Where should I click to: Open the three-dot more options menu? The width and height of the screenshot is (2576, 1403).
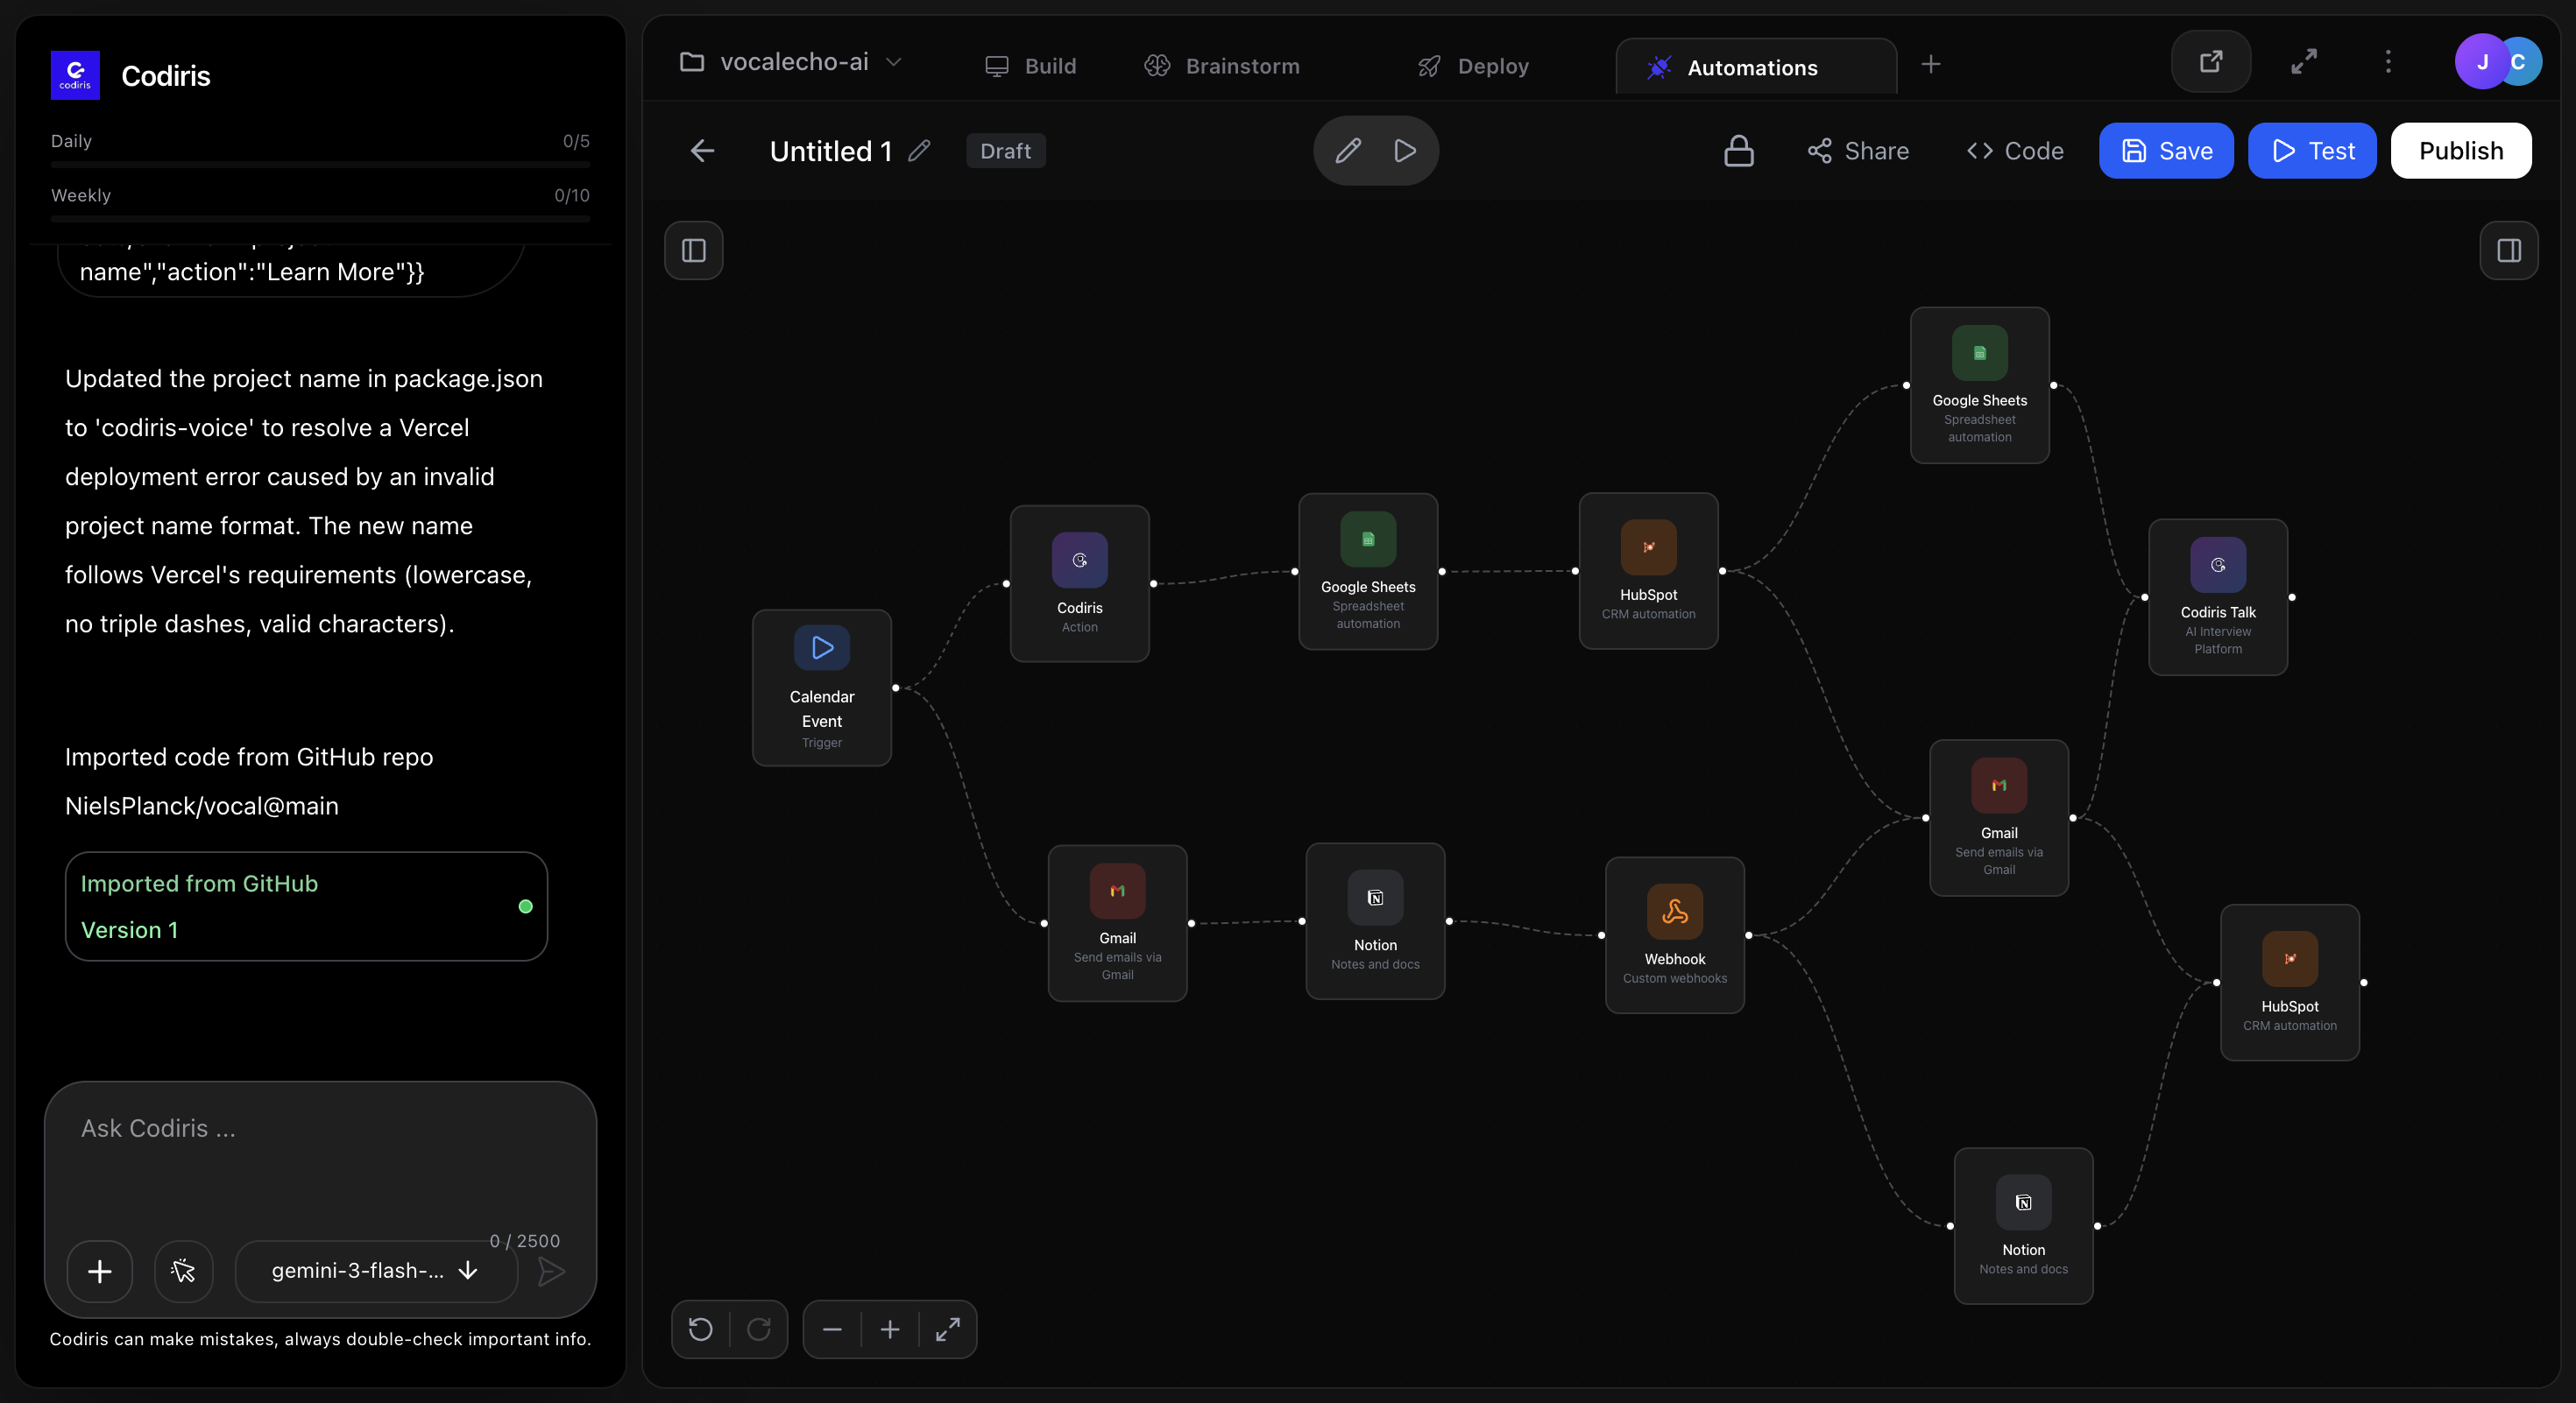[x=2388, y=62]
